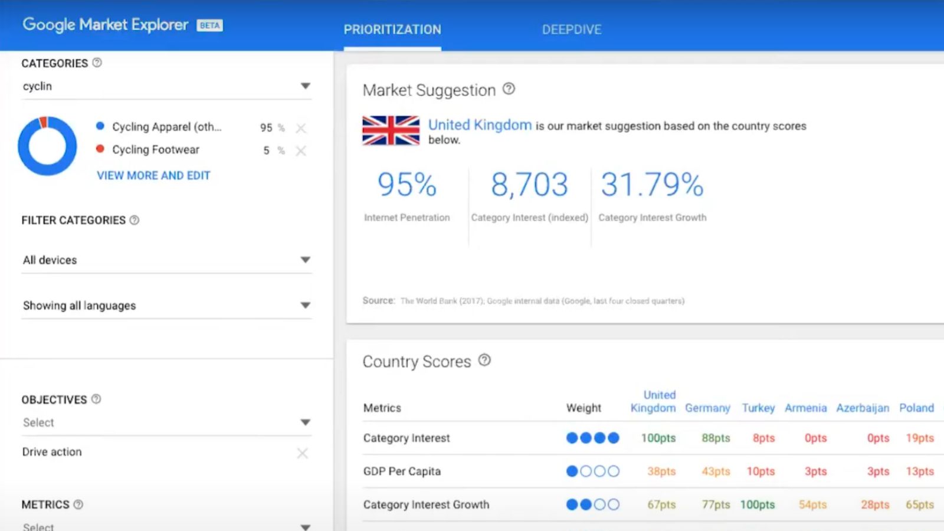Image resolution: width=944 pixels, height=531 pixels.
Task: Click the Google Market Explorer logo
Action: pos(106,25)
